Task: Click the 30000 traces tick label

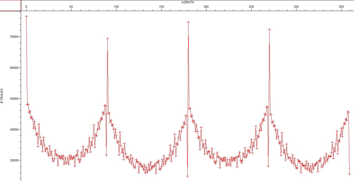Action: [14, 160]
